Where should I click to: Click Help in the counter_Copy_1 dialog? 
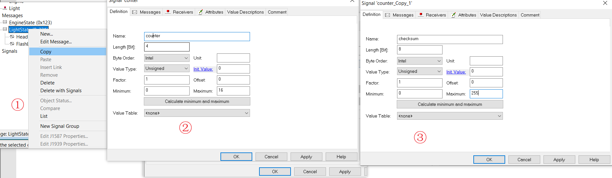pos(594,160)
